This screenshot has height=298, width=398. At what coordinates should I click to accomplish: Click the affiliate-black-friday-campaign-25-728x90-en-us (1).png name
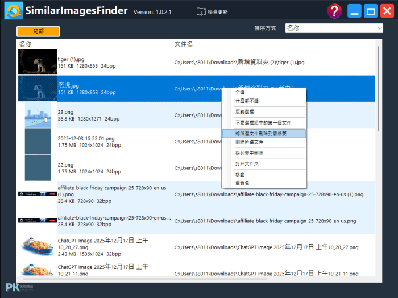(112, 191)
